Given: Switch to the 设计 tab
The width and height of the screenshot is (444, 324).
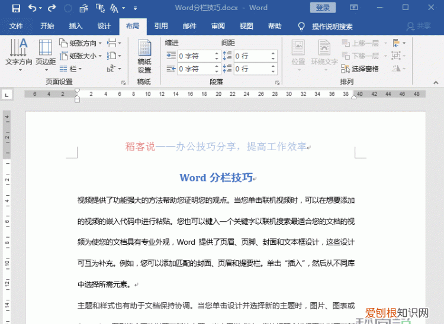Looking at the screenshot, I should tap(104, 26).
